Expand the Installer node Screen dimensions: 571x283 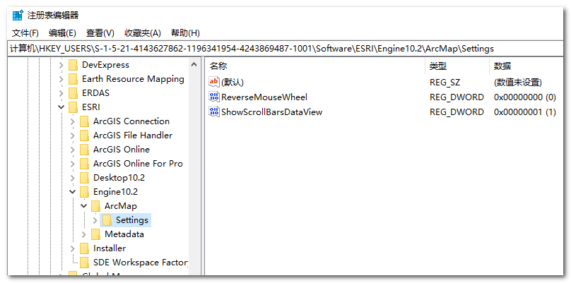coord(73,249)
